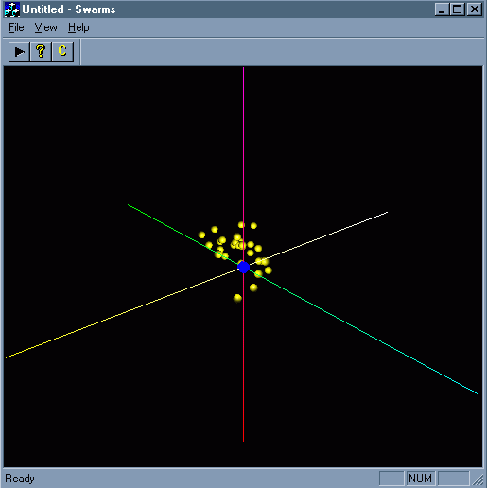The width and height of the screenshot is (487, 488).
Task: Click the yellow axis line at left edge
Action: click(x=8, y=357)
